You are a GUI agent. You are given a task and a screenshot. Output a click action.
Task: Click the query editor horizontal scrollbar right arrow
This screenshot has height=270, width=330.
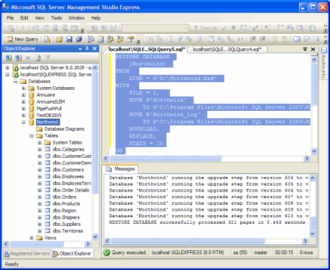(x=306, y=158)
